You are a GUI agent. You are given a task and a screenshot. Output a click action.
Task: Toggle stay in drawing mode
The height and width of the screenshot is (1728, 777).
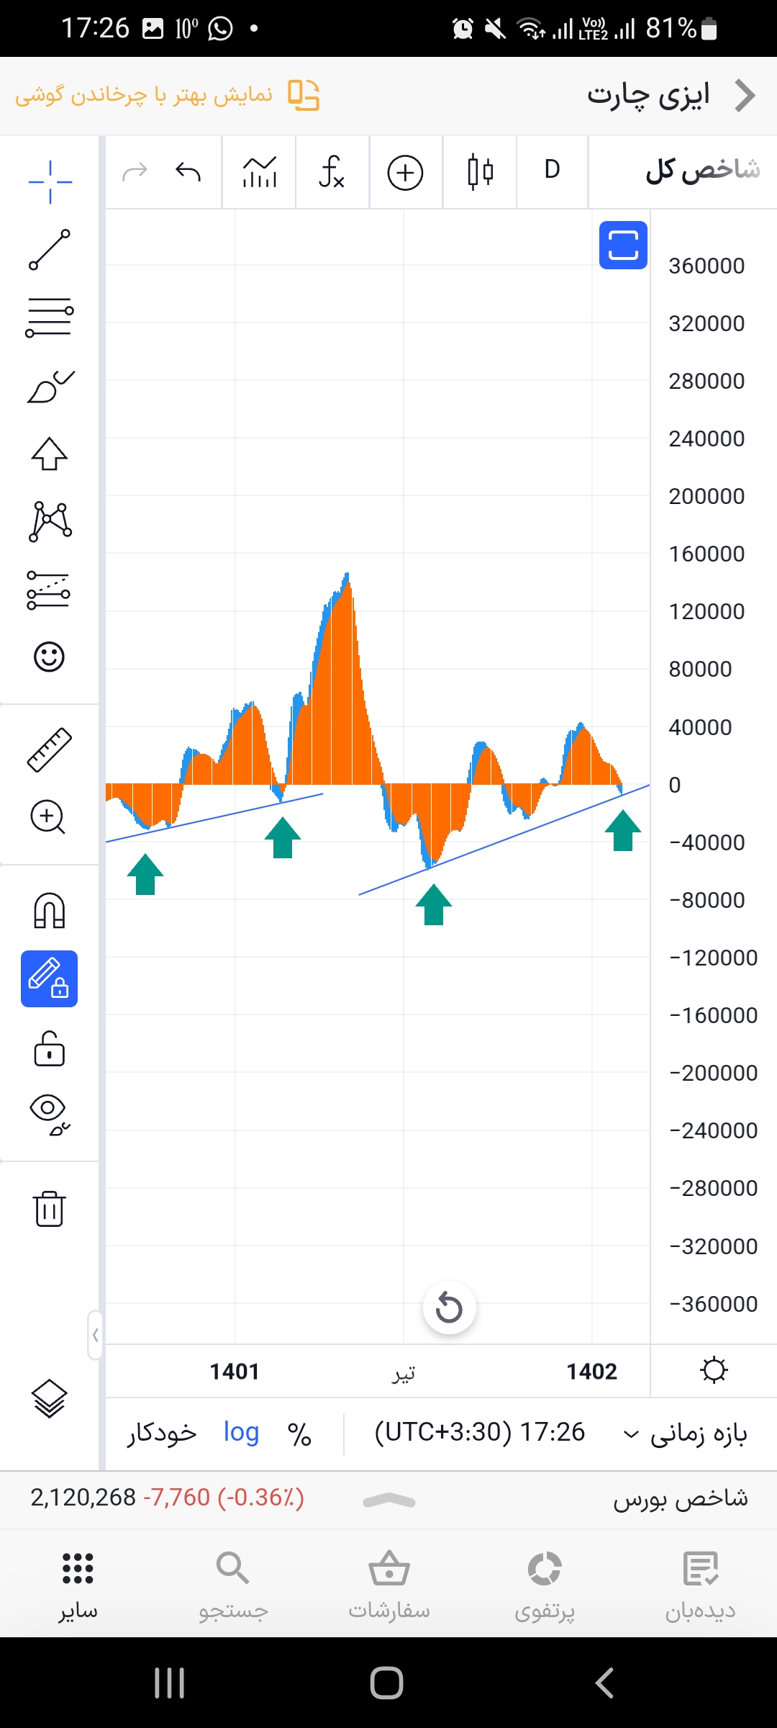point(49,978)
